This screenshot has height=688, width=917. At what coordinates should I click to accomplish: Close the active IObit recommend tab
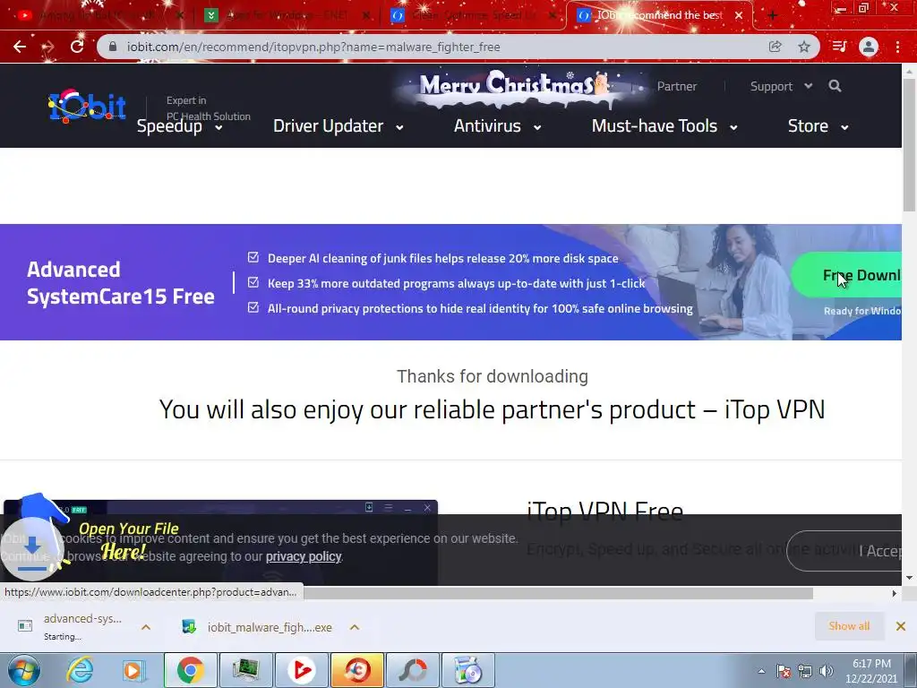point(739,16)
